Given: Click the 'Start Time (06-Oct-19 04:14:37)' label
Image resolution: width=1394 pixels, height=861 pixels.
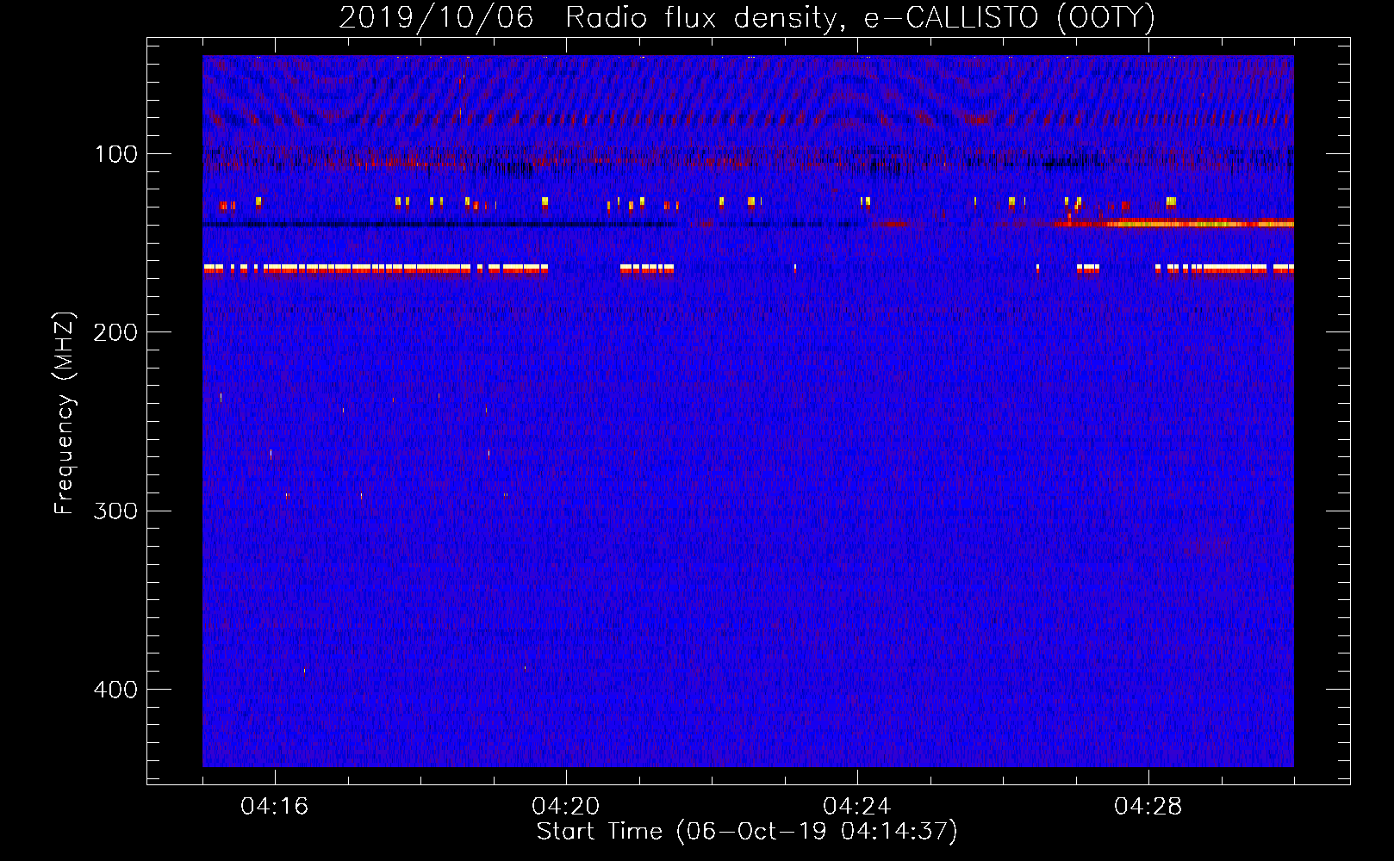Looking at the screenshot, I should pos(747,832).
